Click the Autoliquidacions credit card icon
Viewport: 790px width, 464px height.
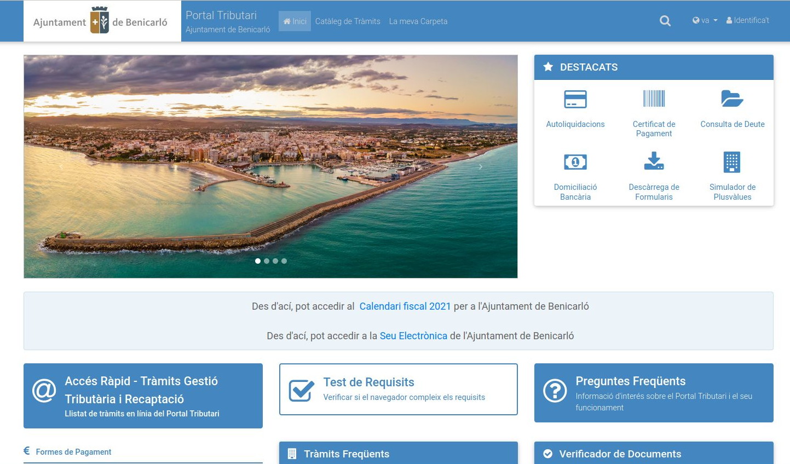[575, 100]
